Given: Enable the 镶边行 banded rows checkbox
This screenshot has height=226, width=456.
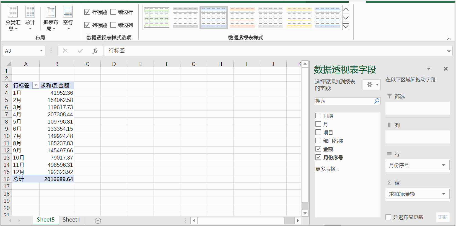Looking at the screenshot, I should 113,12.
